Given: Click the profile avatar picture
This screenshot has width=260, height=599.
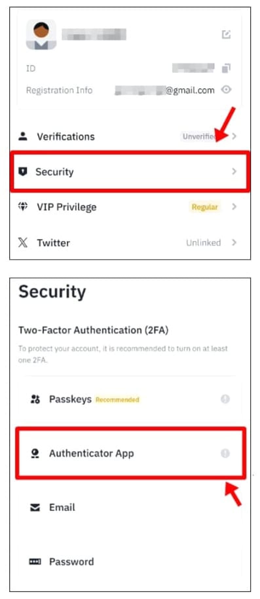Looking at the screenshot, I should point(41,35).
